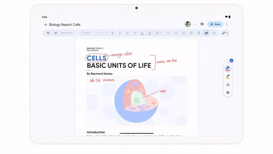
Task: Tap the bottom navigation gesture bar
Action: coord(137,133)
